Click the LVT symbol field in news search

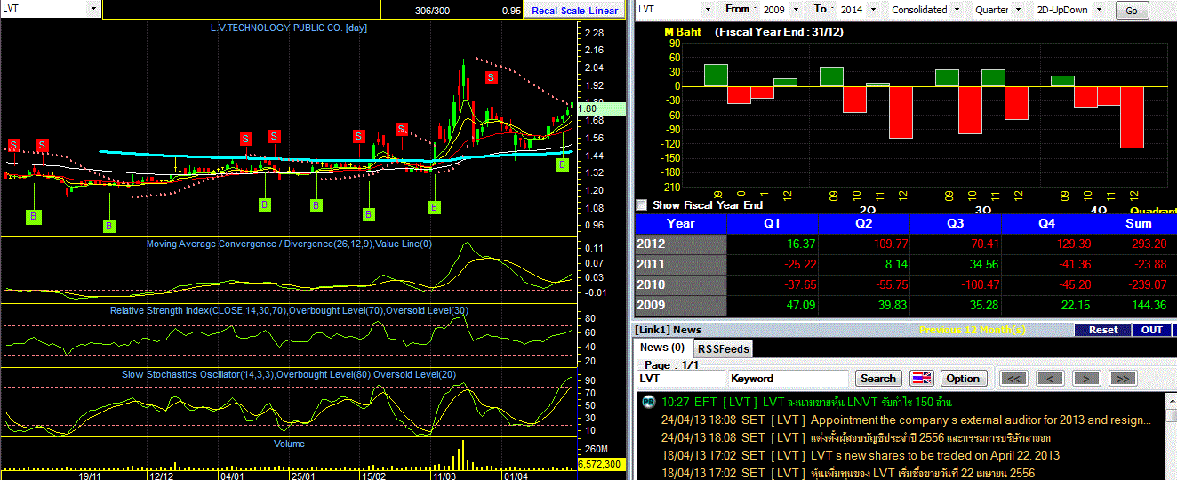pyautogui.click(x=679, y=379)
